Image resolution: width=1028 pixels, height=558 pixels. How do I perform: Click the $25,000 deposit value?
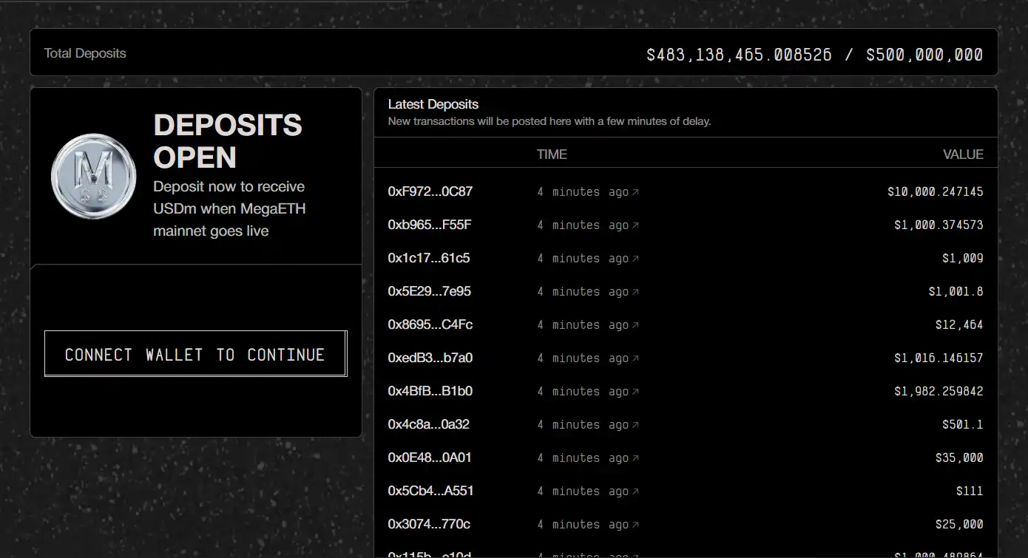(959, 524)
